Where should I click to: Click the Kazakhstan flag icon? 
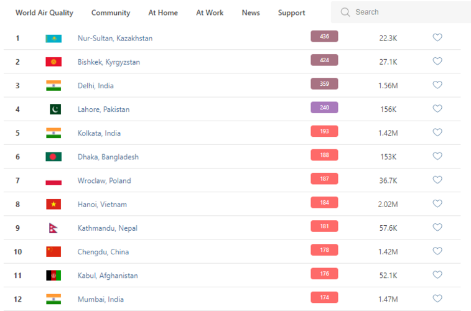point(54,39)
